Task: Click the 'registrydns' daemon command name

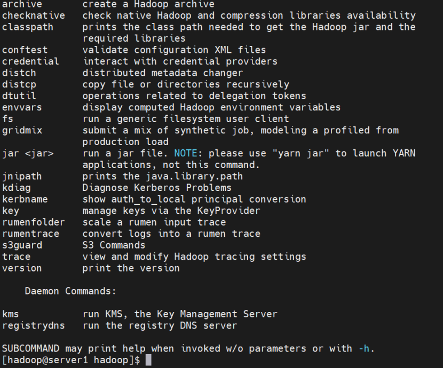Action: click(x=34, y=326)
